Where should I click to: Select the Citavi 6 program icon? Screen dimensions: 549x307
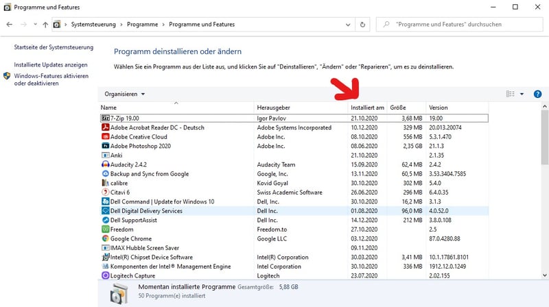point(105,193)
